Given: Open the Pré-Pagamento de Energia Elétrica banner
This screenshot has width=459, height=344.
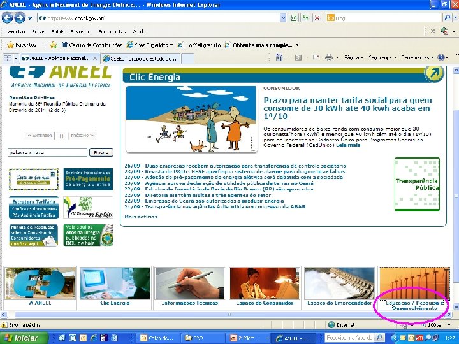Looking at the screenshot, I should tap(88, 179).
